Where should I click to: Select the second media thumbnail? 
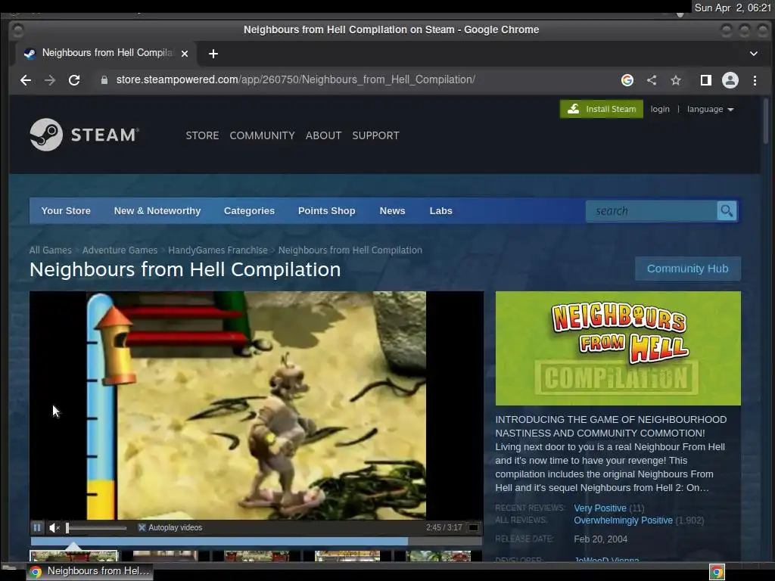tap(165, 556)
